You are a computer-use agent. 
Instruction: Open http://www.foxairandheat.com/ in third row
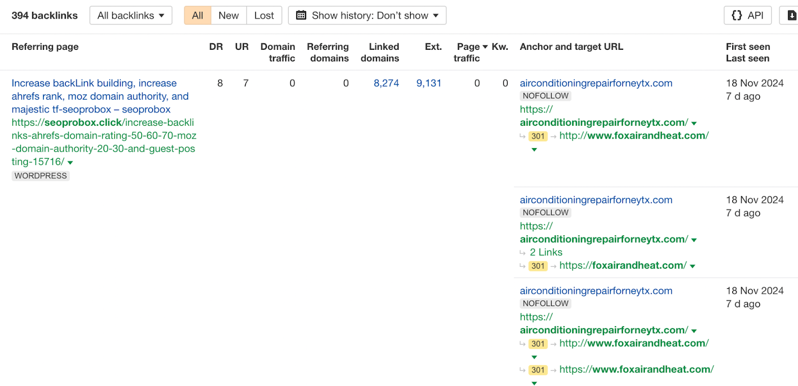click(634, 343)
